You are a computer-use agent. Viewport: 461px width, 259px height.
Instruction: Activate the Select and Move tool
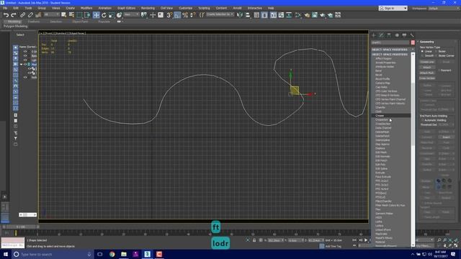point(96,15)
